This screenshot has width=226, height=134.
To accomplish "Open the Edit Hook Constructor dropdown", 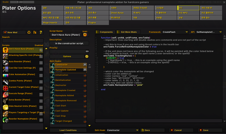I will [x=123, y=130].
